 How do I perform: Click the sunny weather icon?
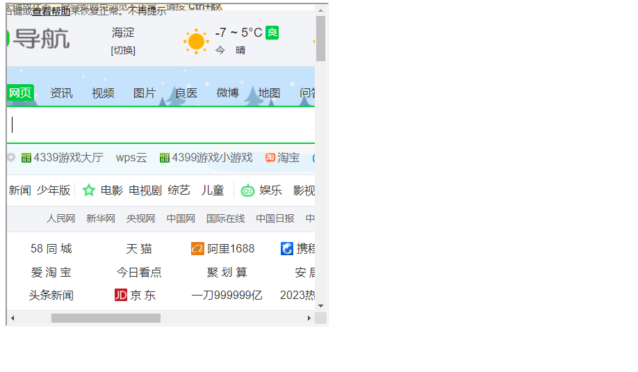[196, 41]
